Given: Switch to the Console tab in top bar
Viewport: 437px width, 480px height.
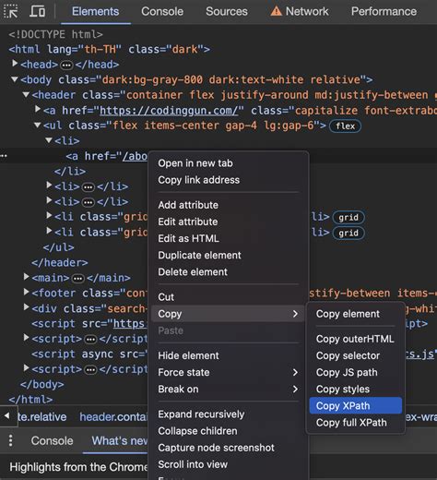Looking at the screenshot, I should coord(162,11).
